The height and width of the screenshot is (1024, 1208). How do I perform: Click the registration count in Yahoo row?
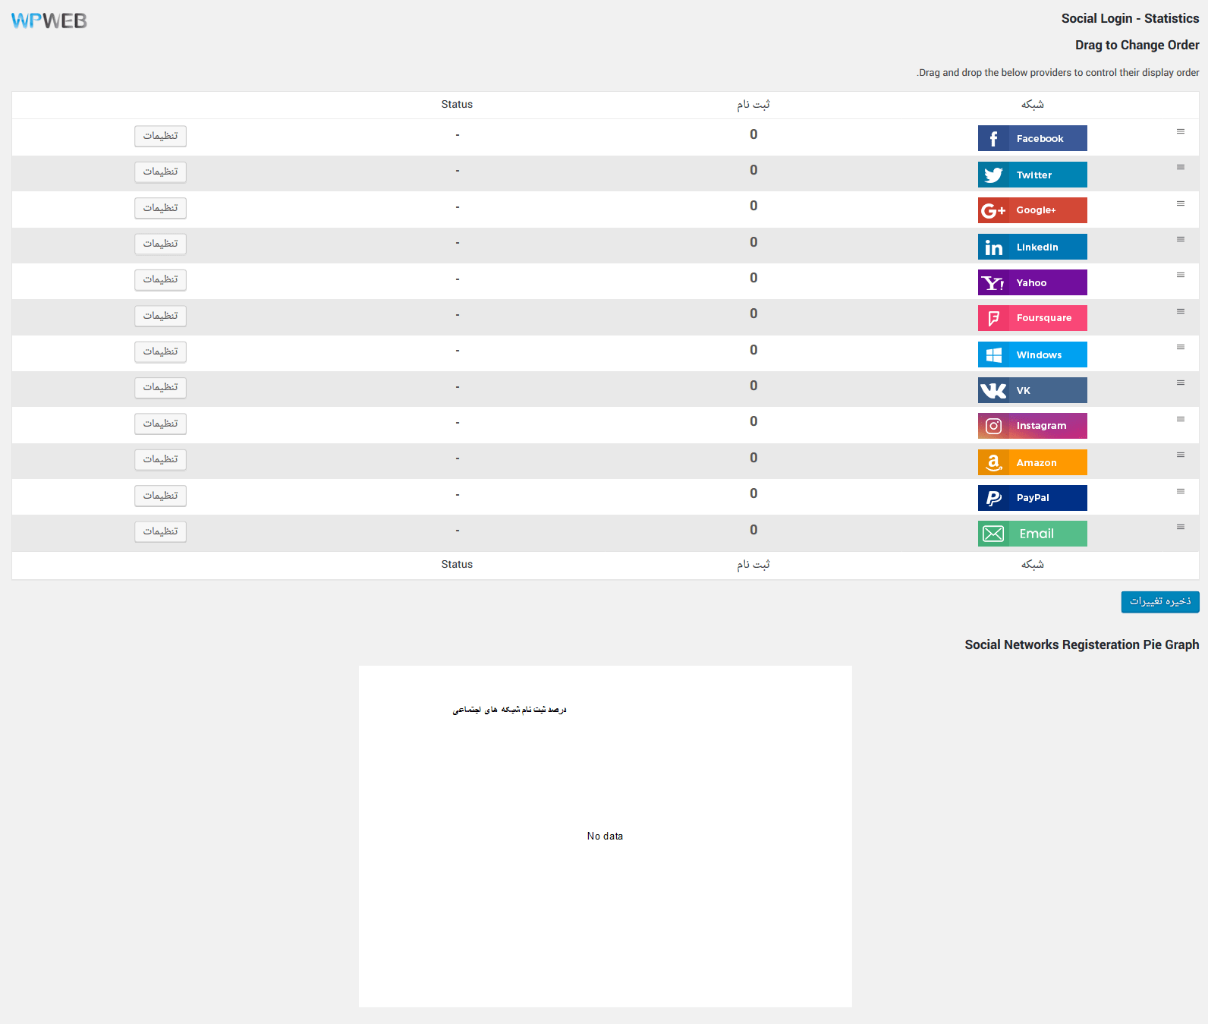coord(753,278)
